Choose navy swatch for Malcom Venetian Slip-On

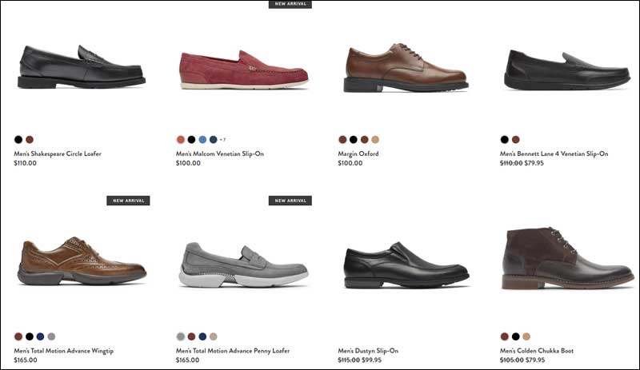click(213, 140)
